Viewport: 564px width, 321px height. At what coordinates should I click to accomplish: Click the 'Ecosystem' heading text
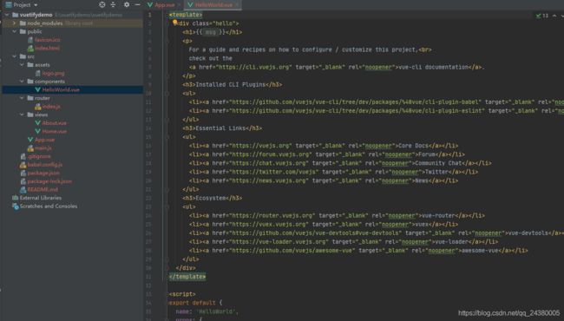[211, 198]
